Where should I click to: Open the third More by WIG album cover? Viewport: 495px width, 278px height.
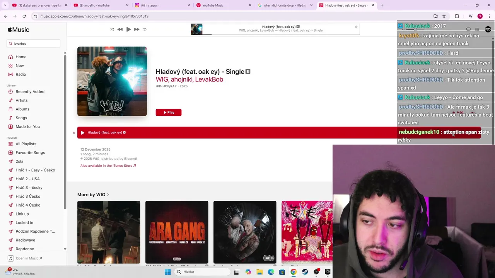245,232
